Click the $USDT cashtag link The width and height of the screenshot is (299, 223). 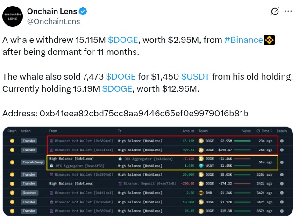point(194,76)
